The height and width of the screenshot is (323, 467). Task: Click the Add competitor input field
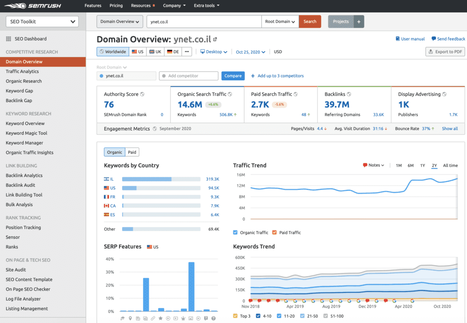click(189, 76)
